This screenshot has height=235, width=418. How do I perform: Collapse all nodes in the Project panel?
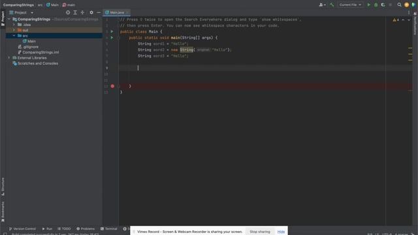pos(82,12)
